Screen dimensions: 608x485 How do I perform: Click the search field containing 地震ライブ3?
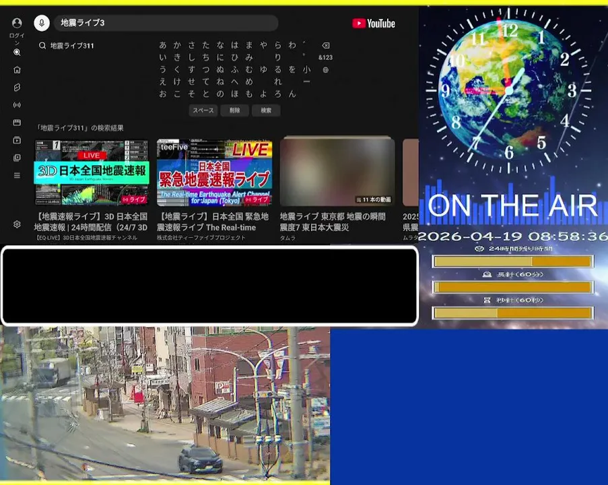point(166,23)
